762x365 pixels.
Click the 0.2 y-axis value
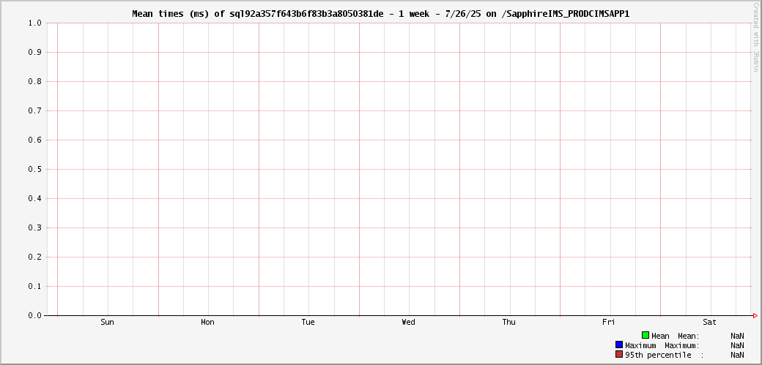point(34,257)
